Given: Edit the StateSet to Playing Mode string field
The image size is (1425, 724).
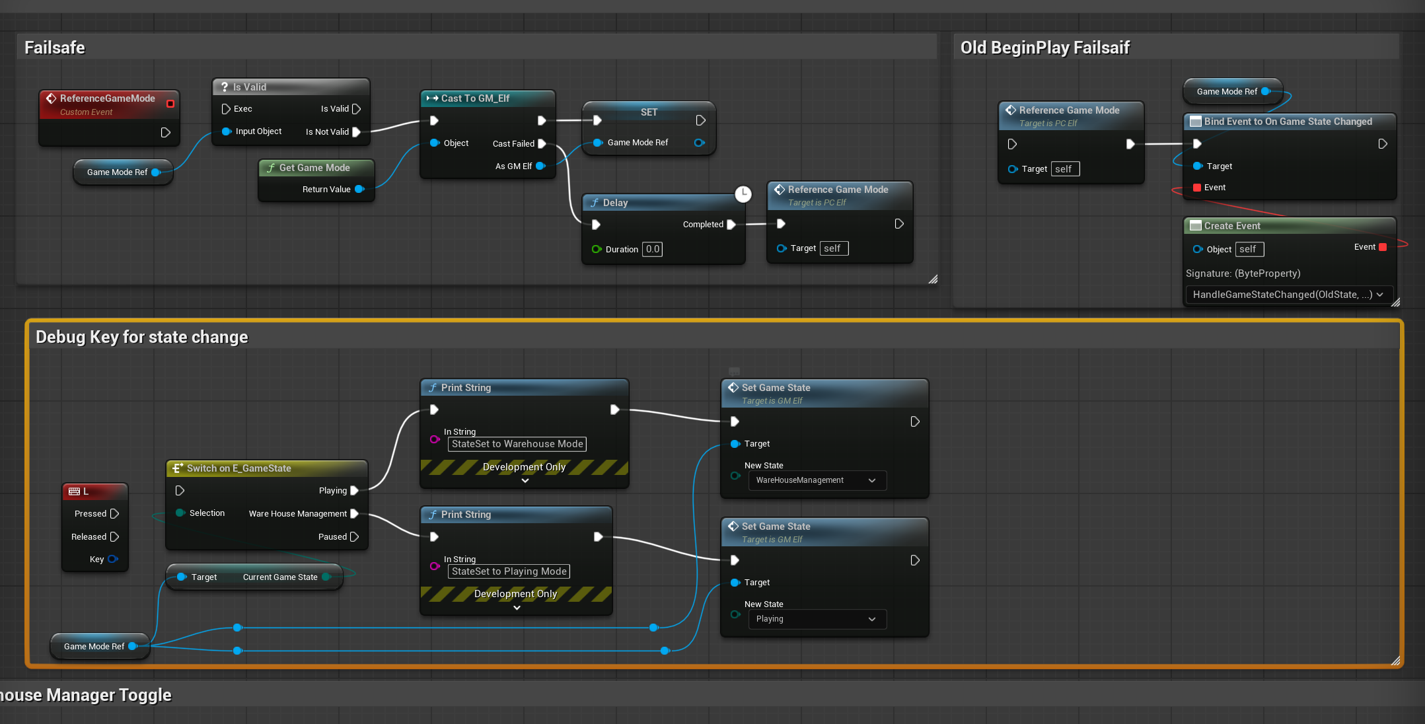Looking at the screenshot, I should tap(509, 571).
